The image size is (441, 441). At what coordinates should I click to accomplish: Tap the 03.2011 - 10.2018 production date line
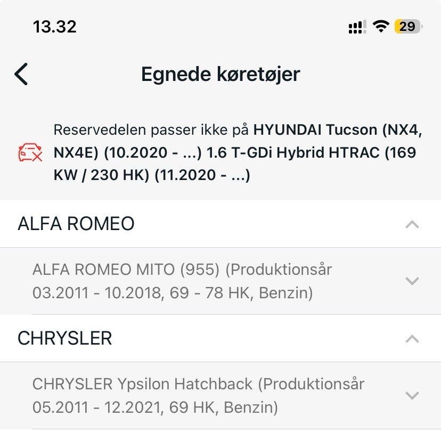point(173,293)
